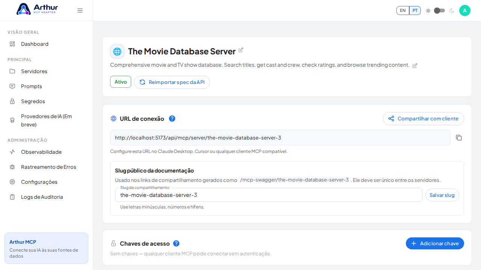Open Logs de Auditoria
This screenshot has height=270, width=481.
[x=46, y=197]
